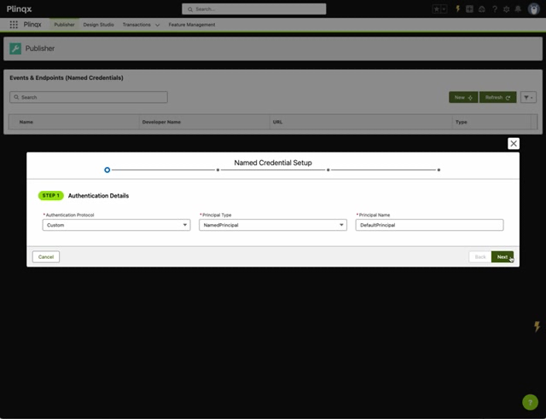
Task: Click the Plinqx logo at top left
Action: 19,9
